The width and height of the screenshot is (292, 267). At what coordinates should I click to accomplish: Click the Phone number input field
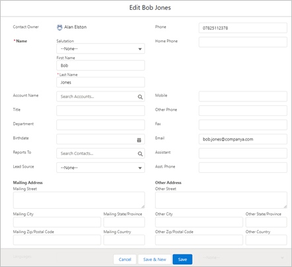point(243,28)
